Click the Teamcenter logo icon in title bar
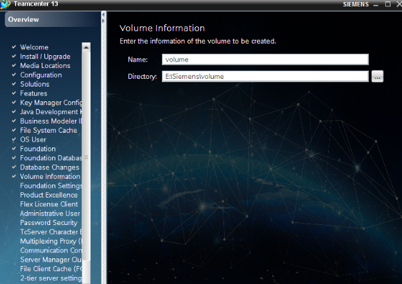This screenshot has height=284, width=402. [6, 4]
